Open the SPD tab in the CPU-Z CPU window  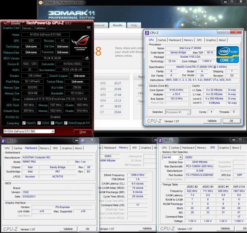tap(199, 40)
